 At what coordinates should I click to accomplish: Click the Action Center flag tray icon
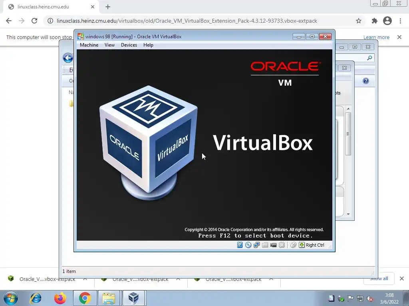(351, 299)
